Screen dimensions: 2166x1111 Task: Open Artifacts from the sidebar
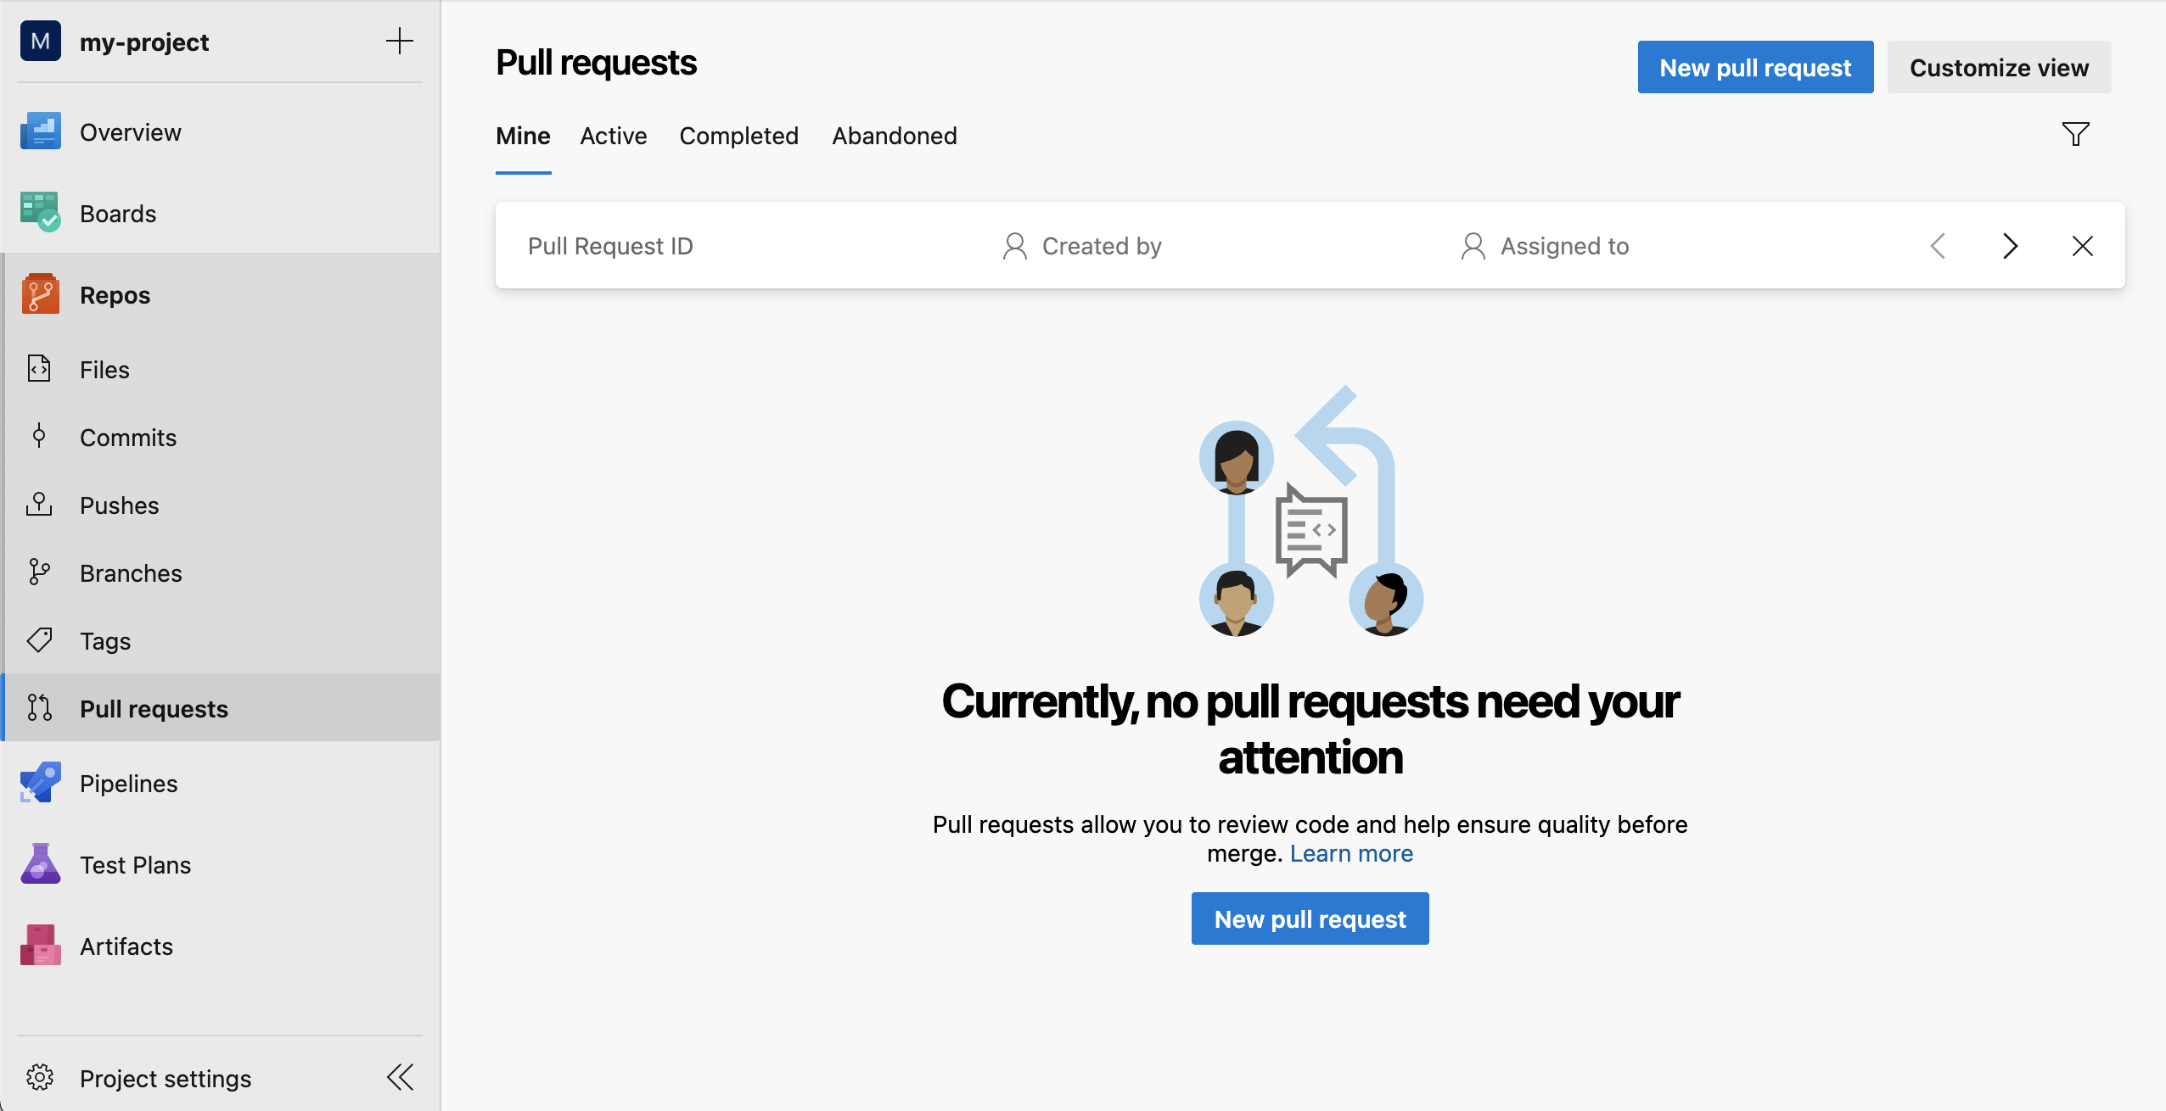point(126,946)
